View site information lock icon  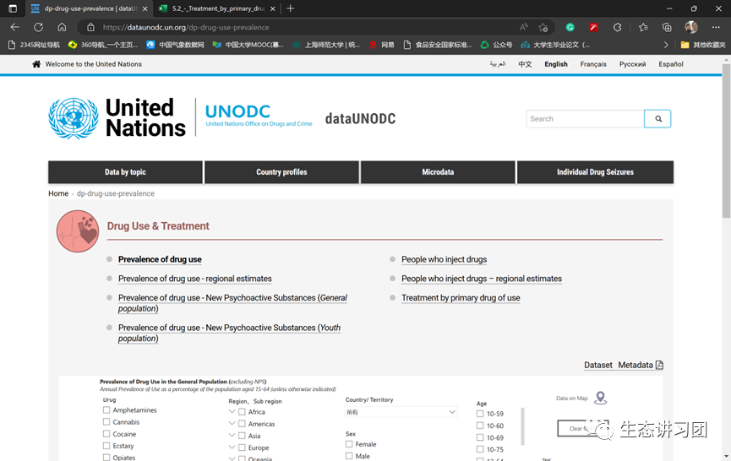coord(90,27)
